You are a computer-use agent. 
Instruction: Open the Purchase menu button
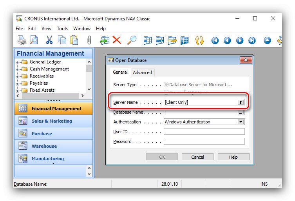[53, 134]
